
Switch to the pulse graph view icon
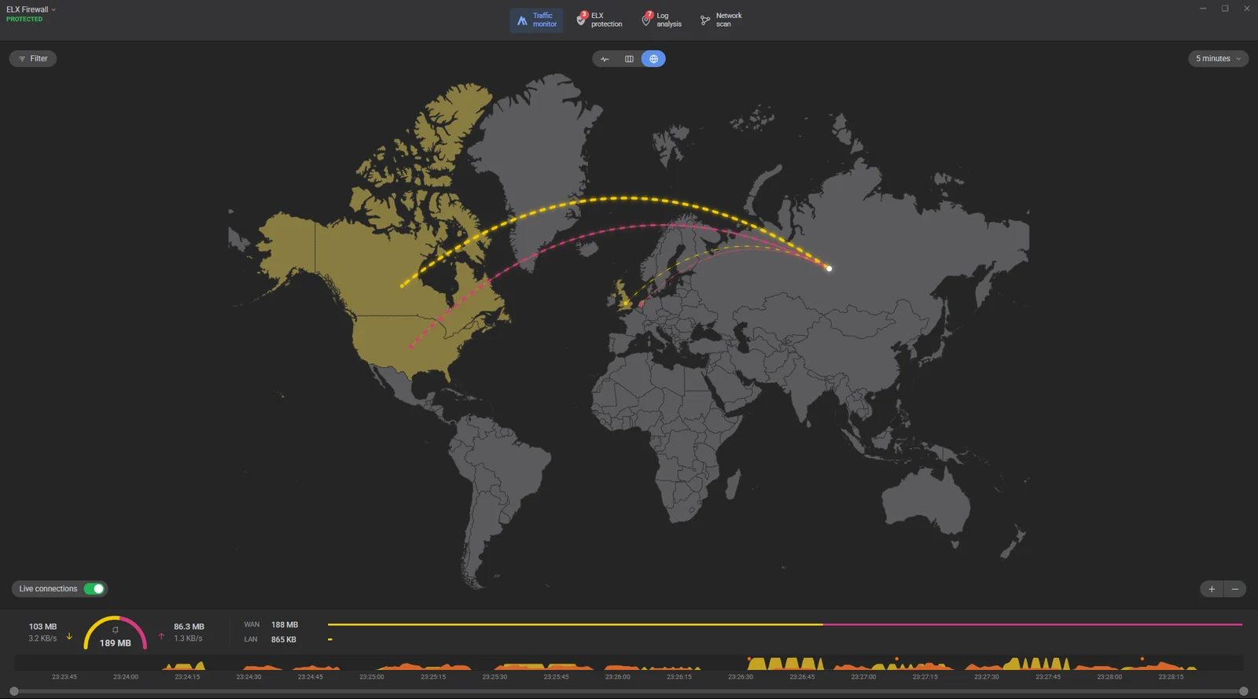coord(605,59)
